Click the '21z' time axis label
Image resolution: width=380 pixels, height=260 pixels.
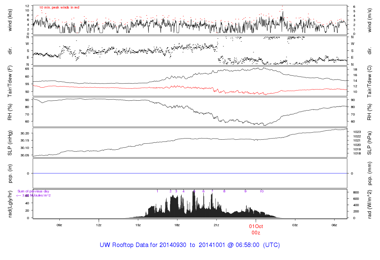coord(216,225)
